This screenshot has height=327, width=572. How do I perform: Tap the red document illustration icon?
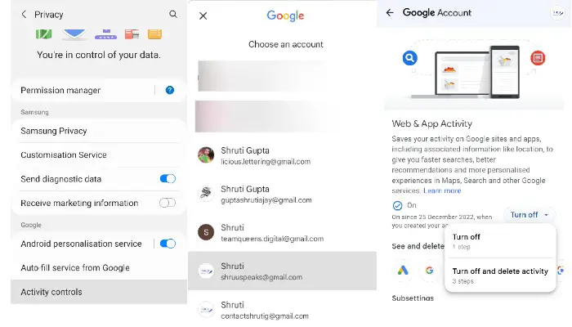(538, 58)
